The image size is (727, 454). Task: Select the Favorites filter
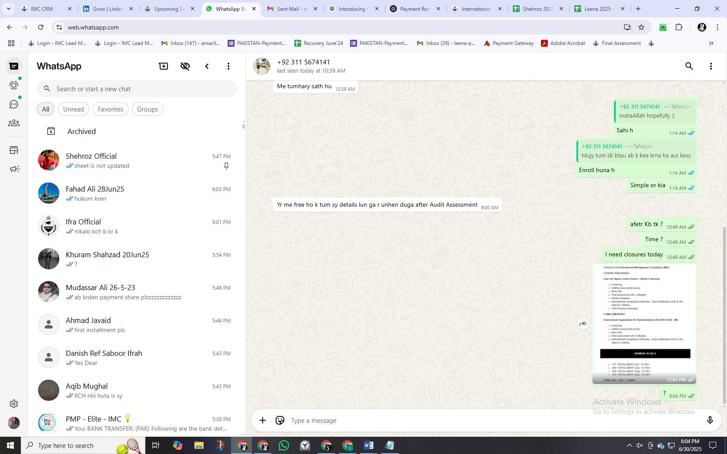point(110,109)
